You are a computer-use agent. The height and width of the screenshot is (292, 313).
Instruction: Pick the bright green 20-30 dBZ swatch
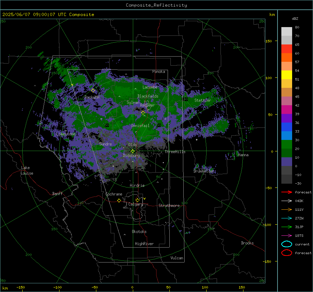(287, 144)
